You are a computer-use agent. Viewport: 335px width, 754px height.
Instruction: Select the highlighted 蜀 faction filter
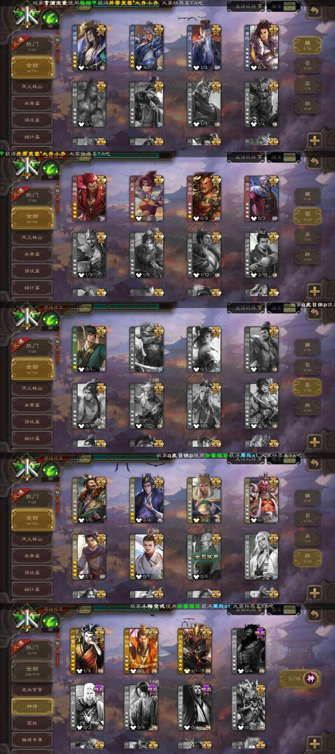point(307,216)
